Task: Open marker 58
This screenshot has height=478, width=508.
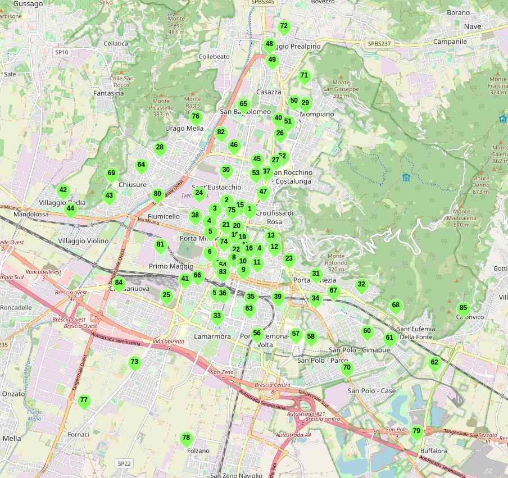Action: (x=311, y=338)
